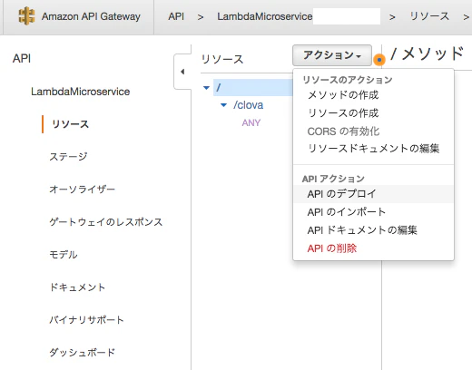Open the API heading in sidebar
This screenshot has height=370, width=472.
[22, 58]
